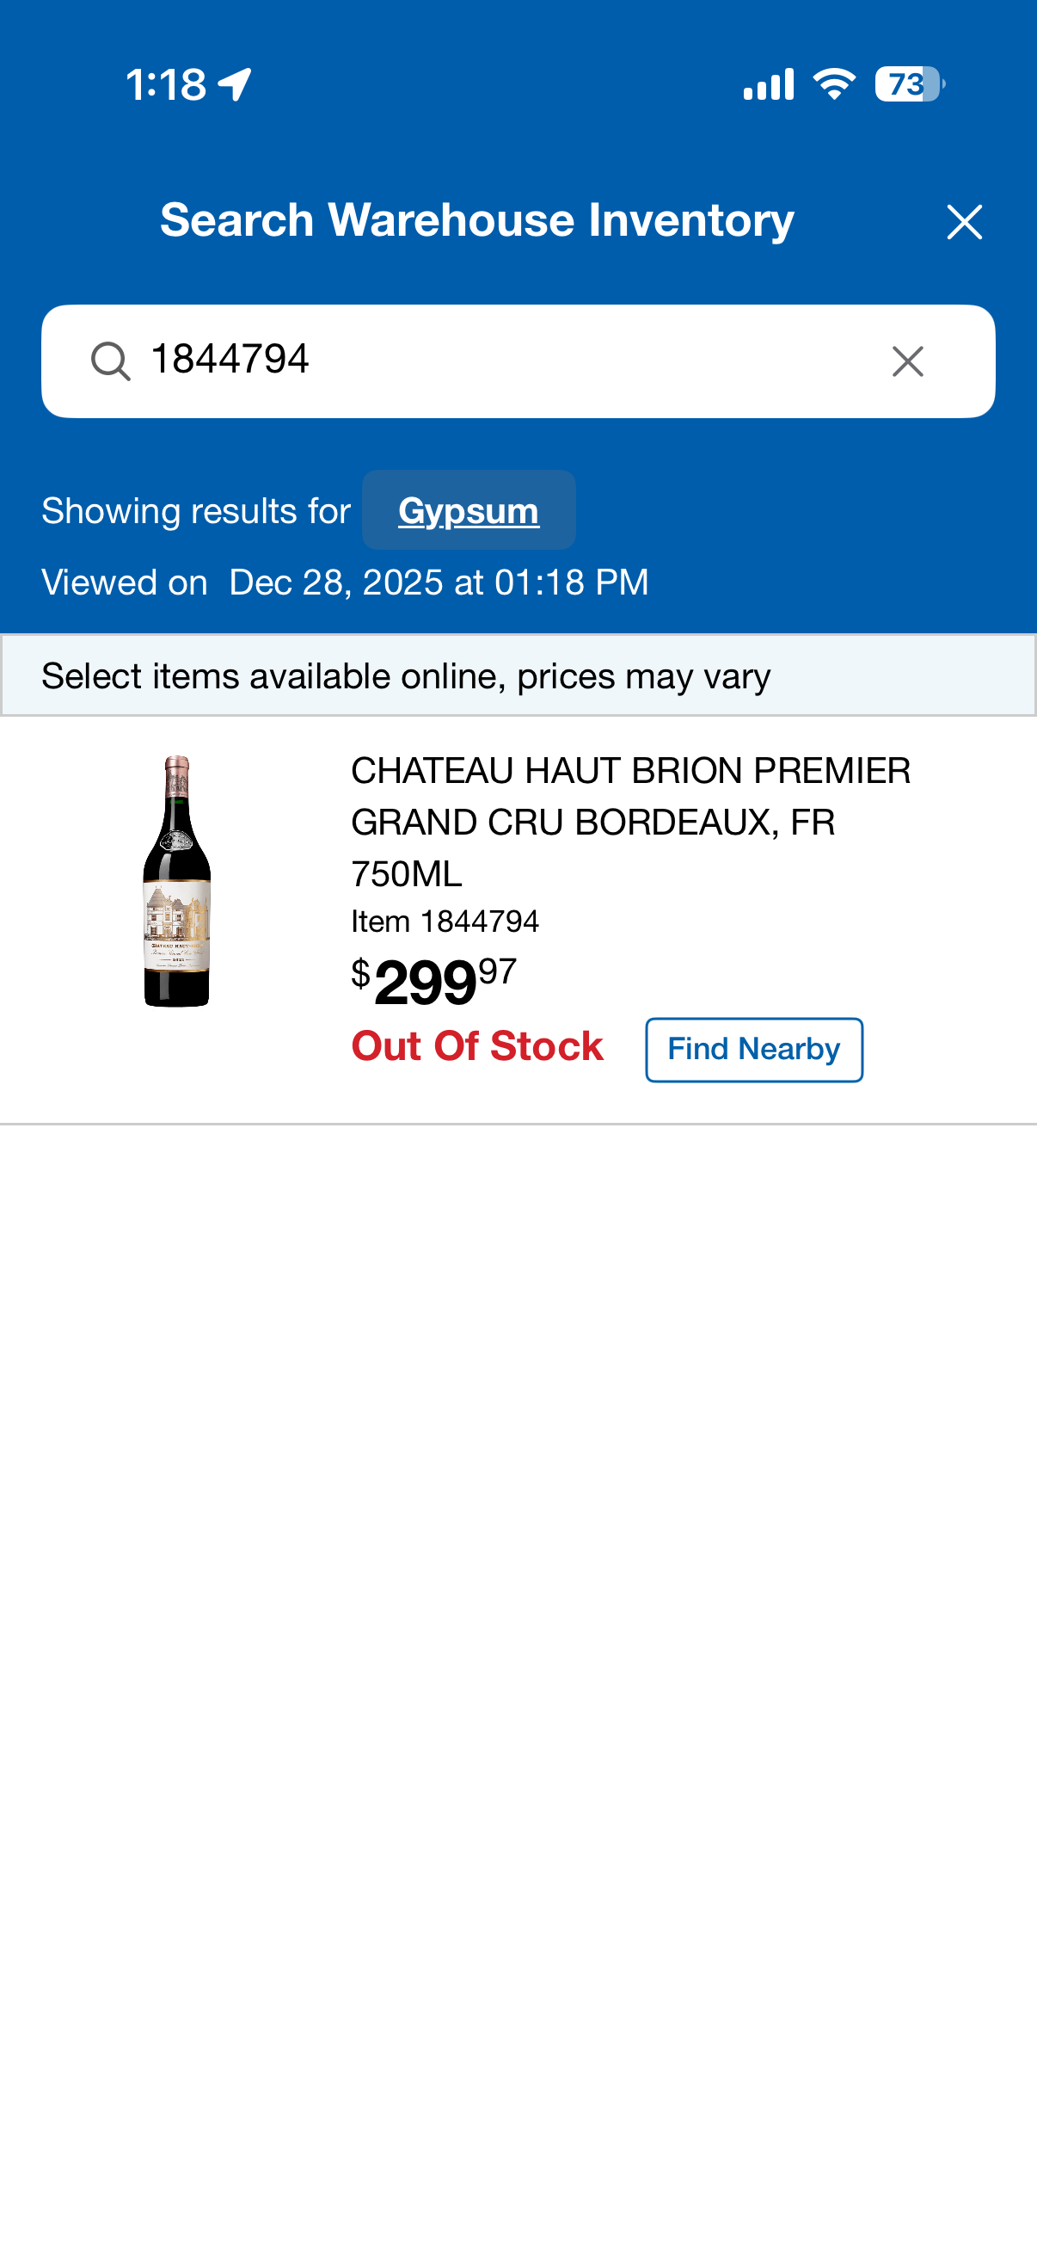Viewport: 1037px width, 2256px height.
Task: Tap the Viewed on date timestamp
Action: coord(345,582)
